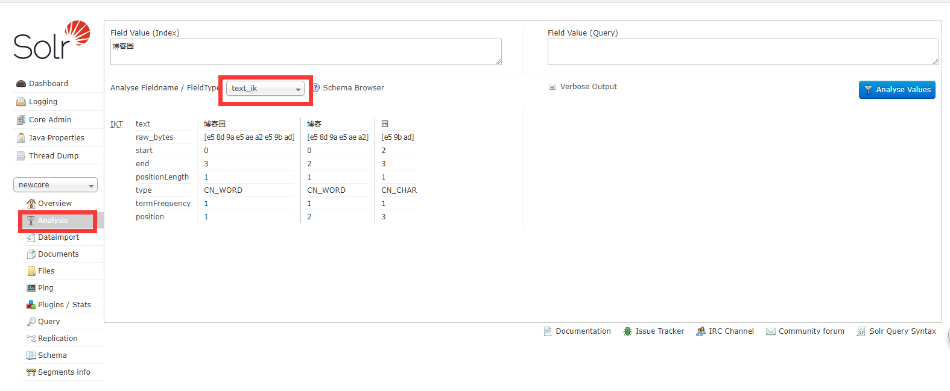Select the Query menu label
This screenshot has height=391, width=950.
(x=49, y=322)
